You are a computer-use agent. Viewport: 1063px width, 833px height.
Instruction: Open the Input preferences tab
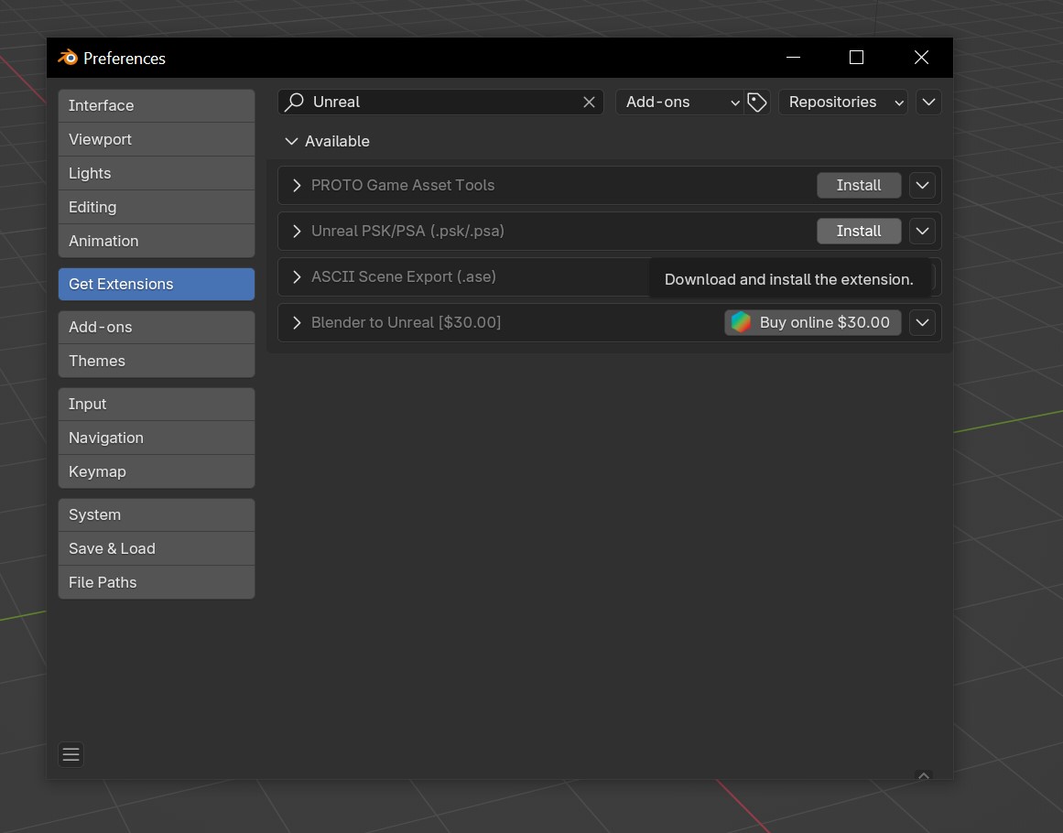pos(157,404)
